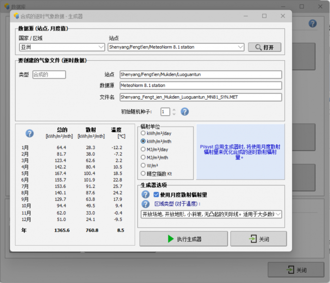Maximize the generator dialog window

point(264,16)
